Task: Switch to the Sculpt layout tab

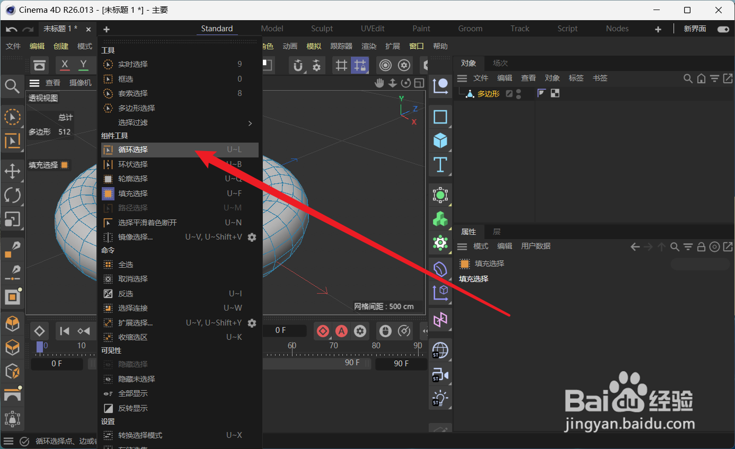Action: tap(322, 29)
